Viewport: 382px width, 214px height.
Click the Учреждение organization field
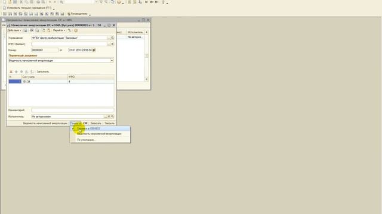(69, 38)
